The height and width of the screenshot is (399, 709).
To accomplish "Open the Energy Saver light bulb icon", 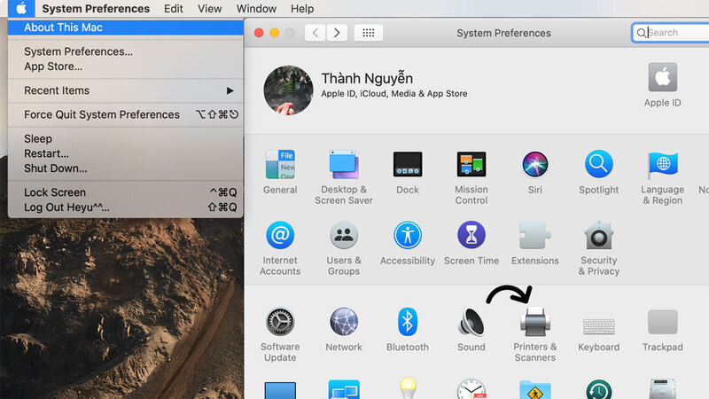I will point(408,388).
